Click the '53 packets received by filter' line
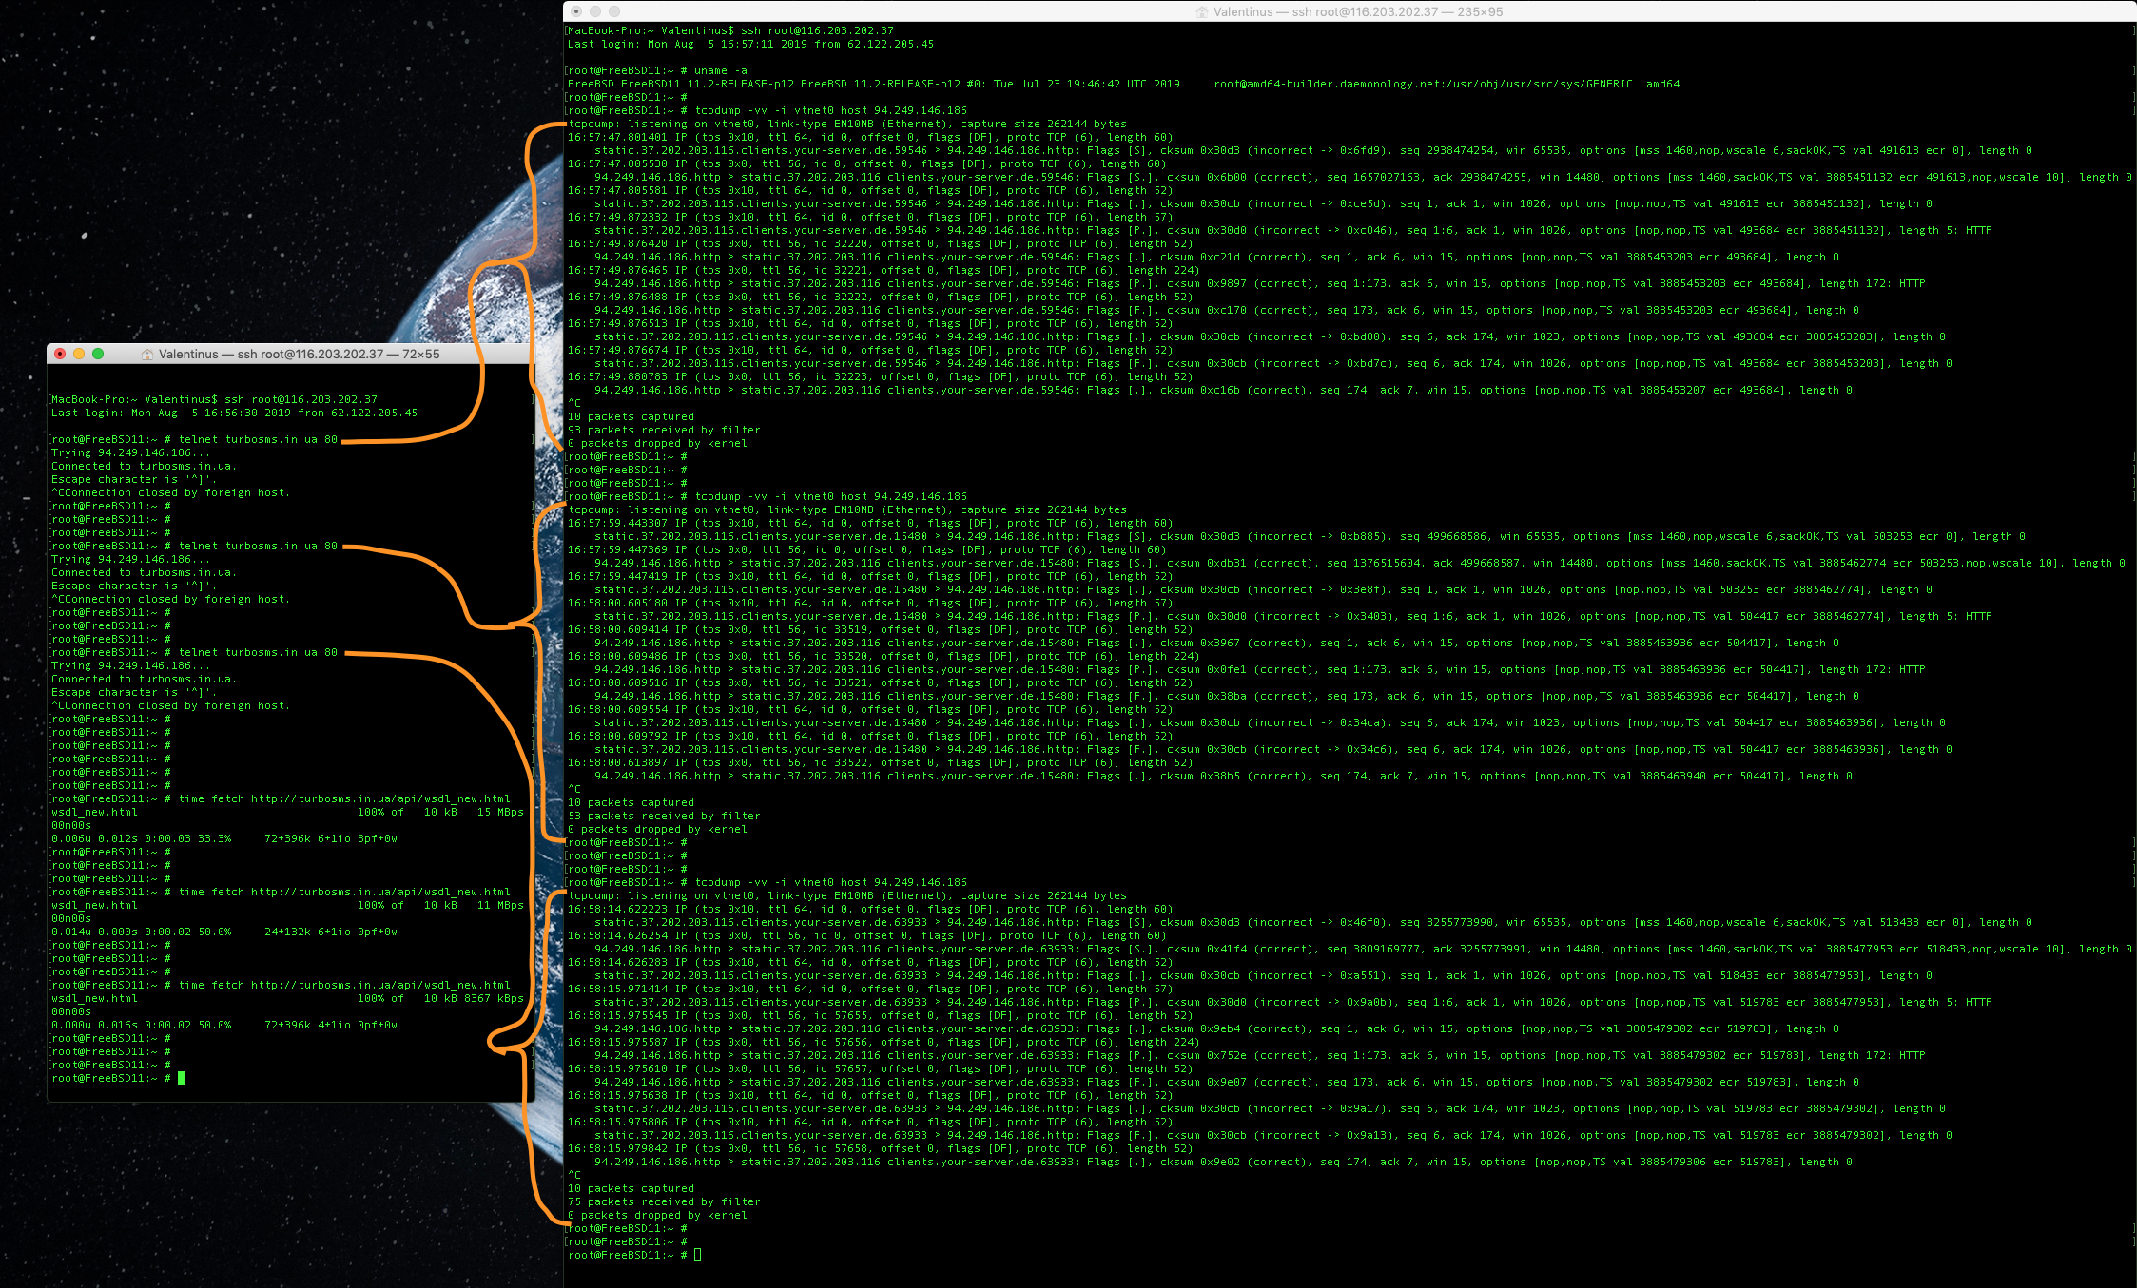 tap(664, 816)
